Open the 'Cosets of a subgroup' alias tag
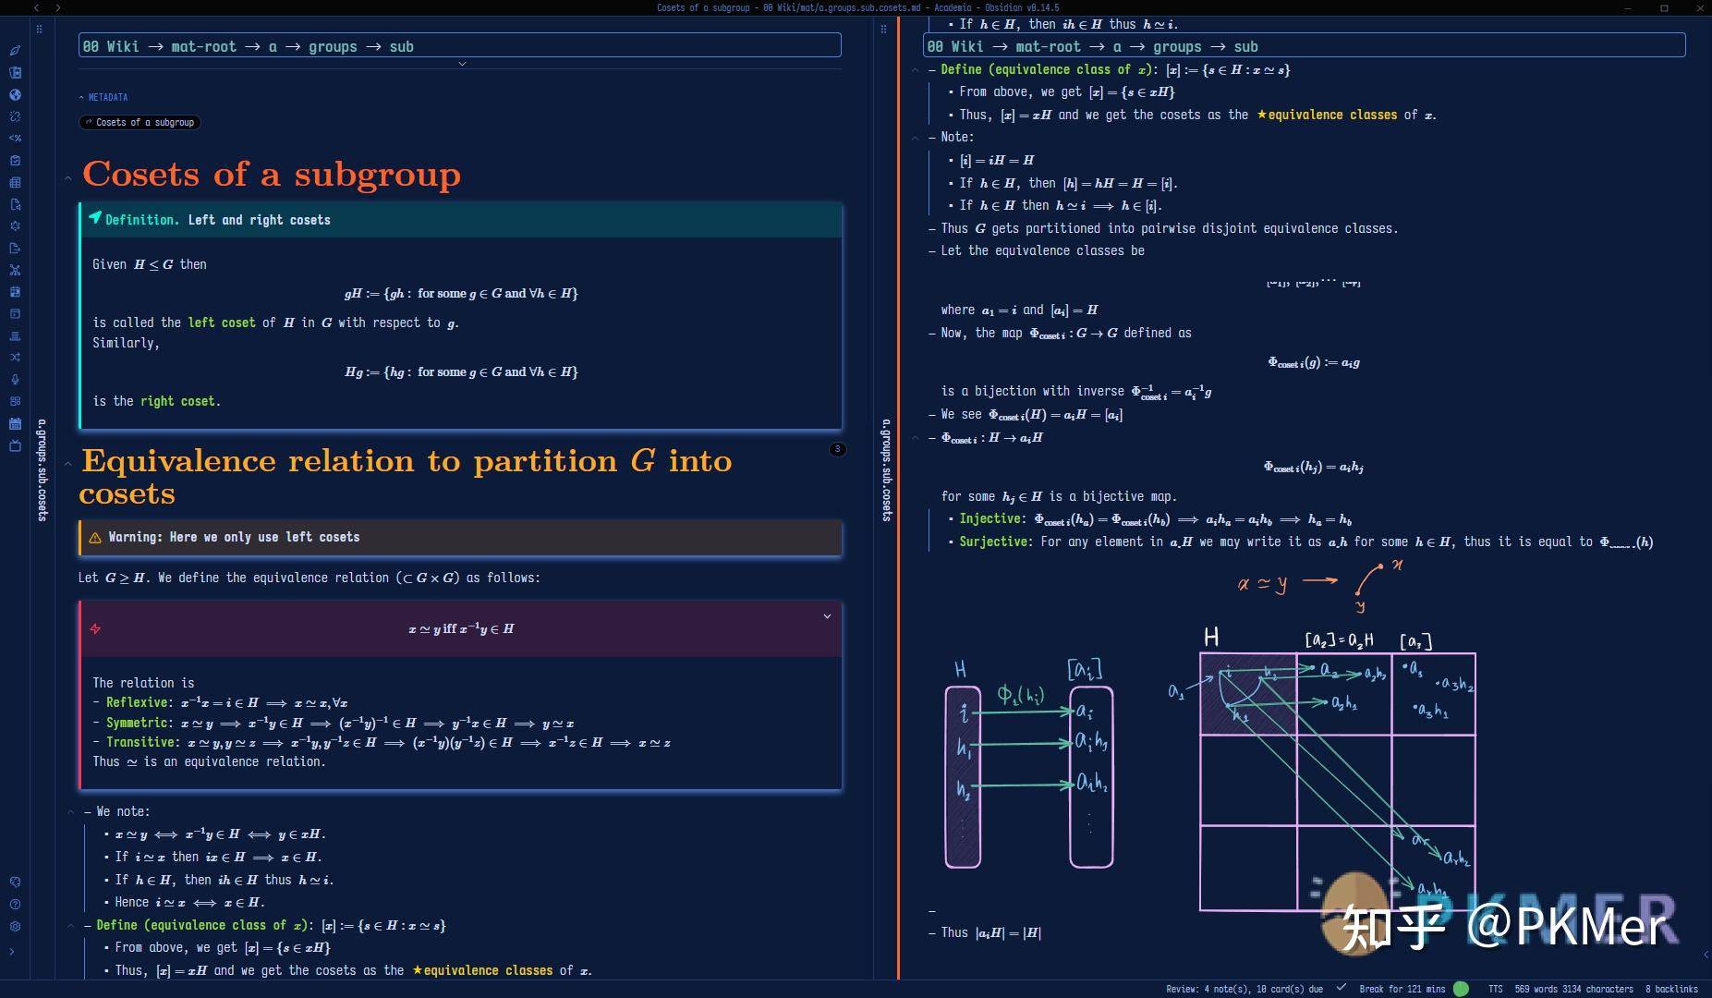 pos(140,122)
